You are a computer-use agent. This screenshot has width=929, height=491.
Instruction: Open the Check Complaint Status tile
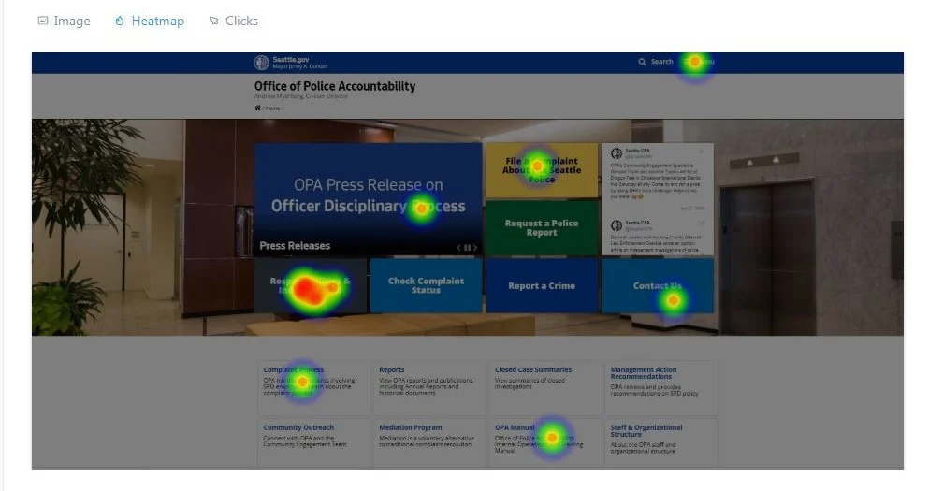coord(426,285)
